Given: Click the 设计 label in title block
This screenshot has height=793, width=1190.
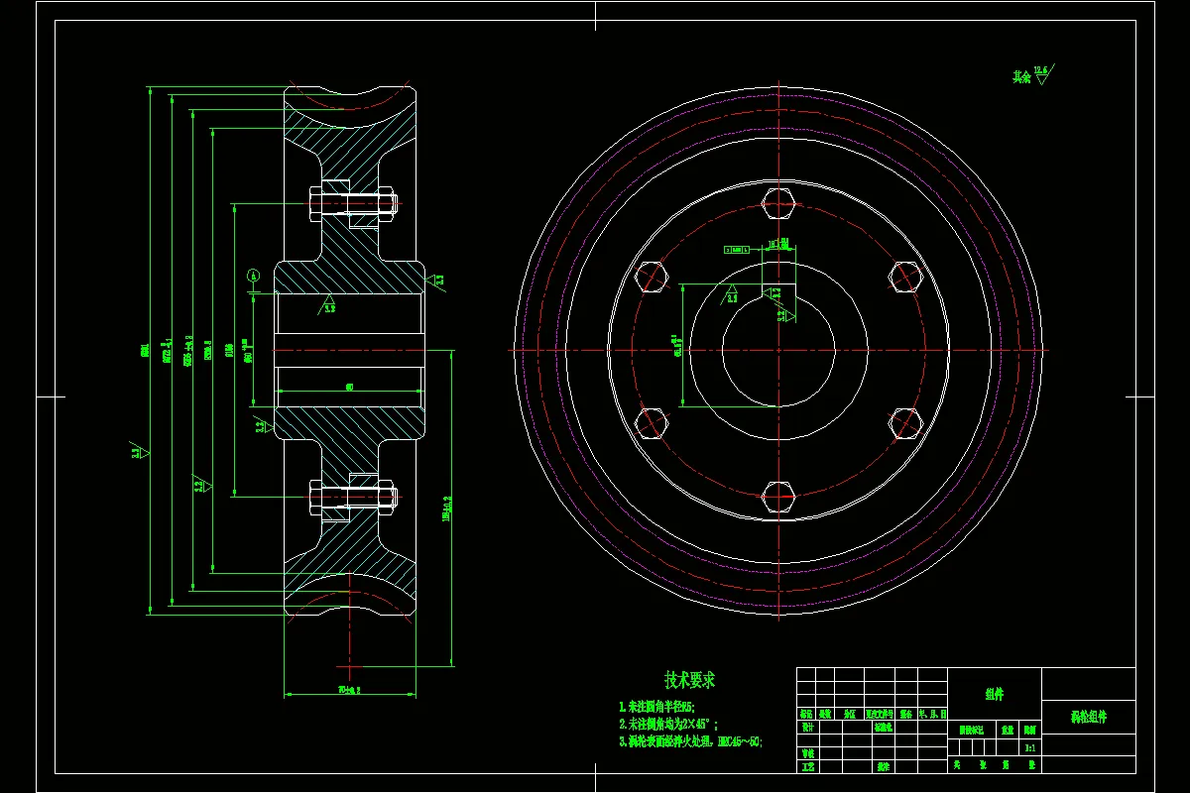Looking at the screenshot, I should 806,727.
